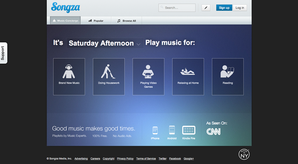The height and width of the screenshot is (164, 298).
Task: Open the Facebook footer link
Action: tap(175, 159)
